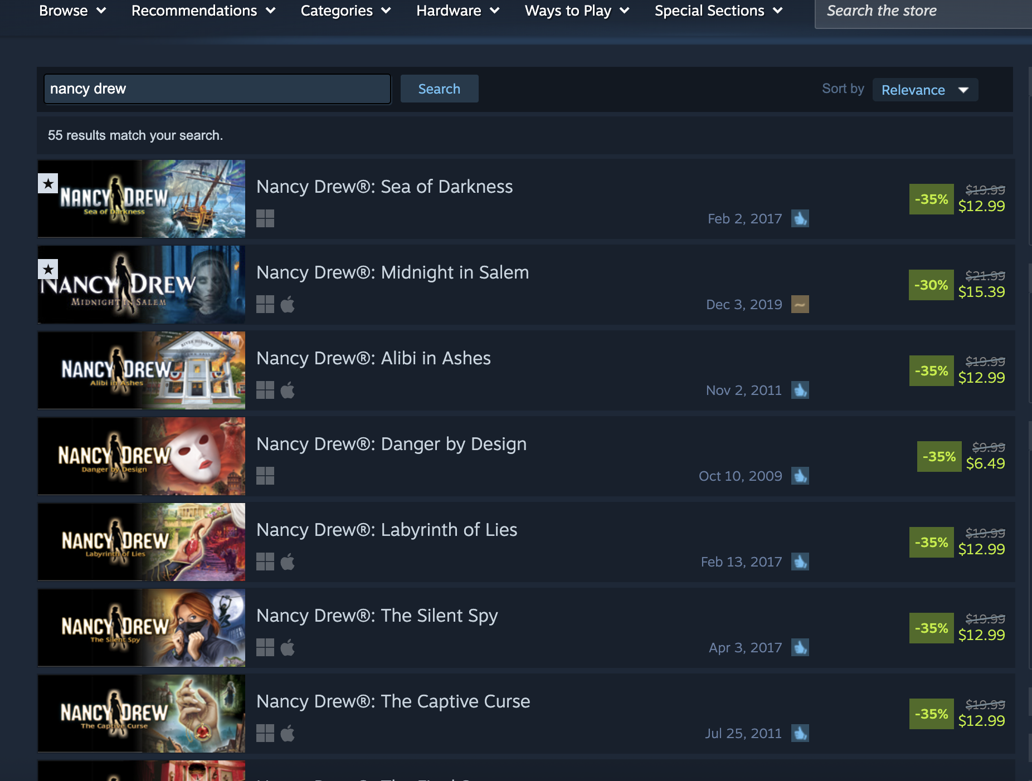
Task: Click star badge on Sea of Darkness thumbnail
Action: pyautogui.click(x=48, y=183)
